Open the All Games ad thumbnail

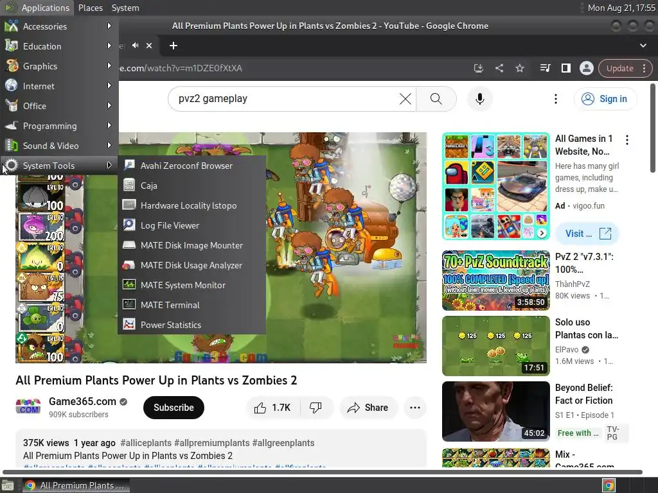tap(495, 186)
